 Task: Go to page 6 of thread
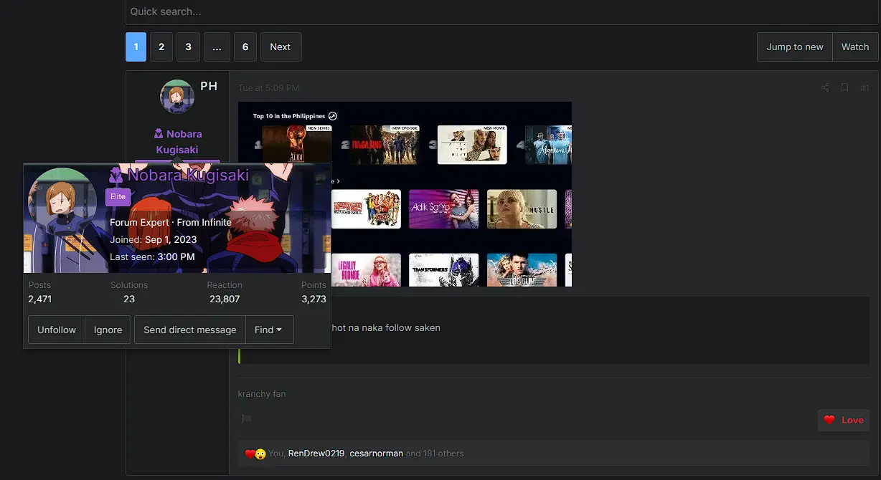click(245, 47)
